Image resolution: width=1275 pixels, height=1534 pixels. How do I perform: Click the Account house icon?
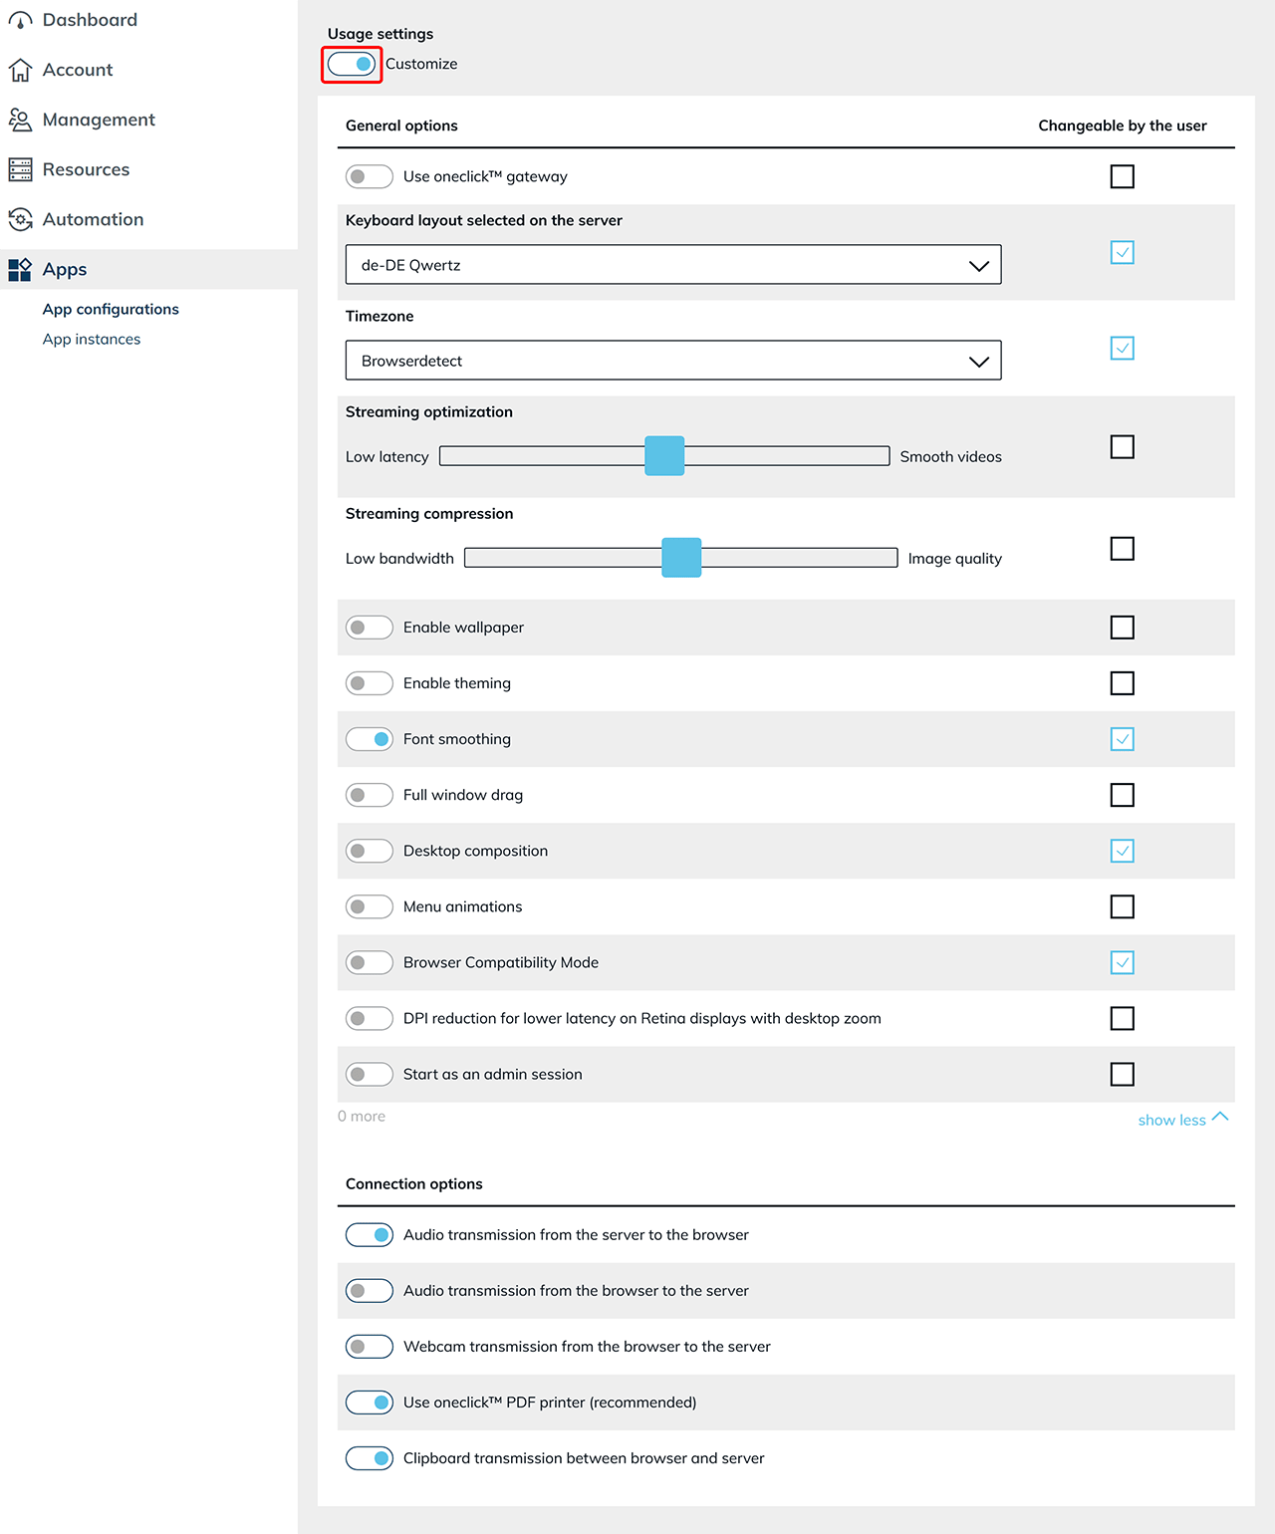pyautogui.click(x=20, y=70)
